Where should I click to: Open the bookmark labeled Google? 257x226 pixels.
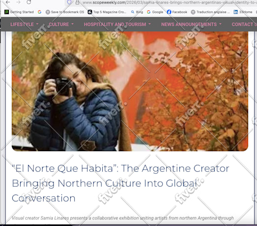[155, 12]
